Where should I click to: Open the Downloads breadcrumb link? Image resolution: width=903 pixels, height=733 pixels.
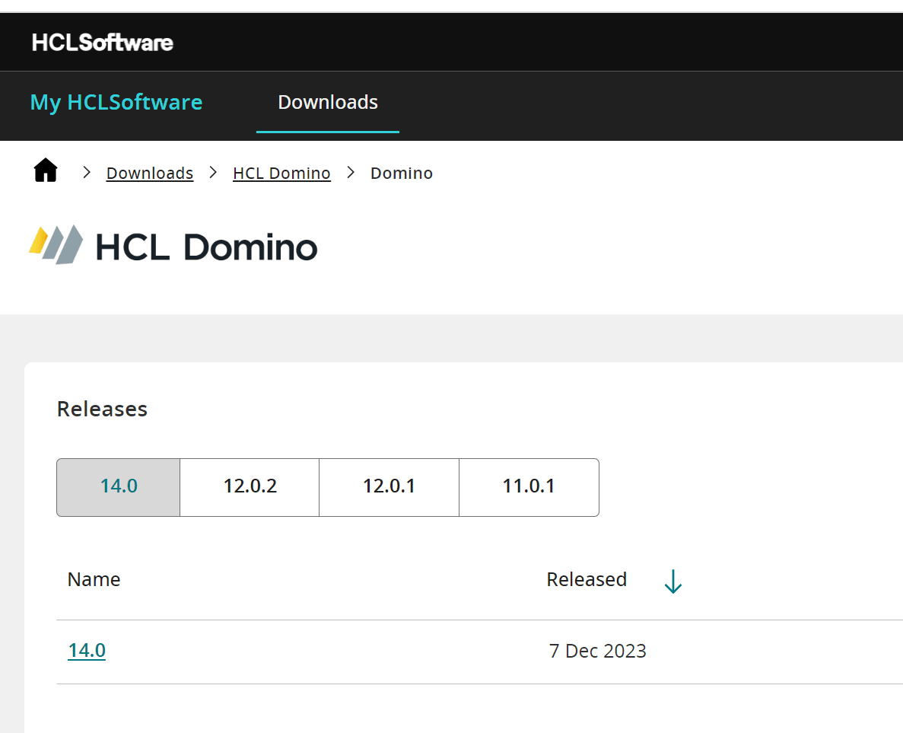[150, 173]
